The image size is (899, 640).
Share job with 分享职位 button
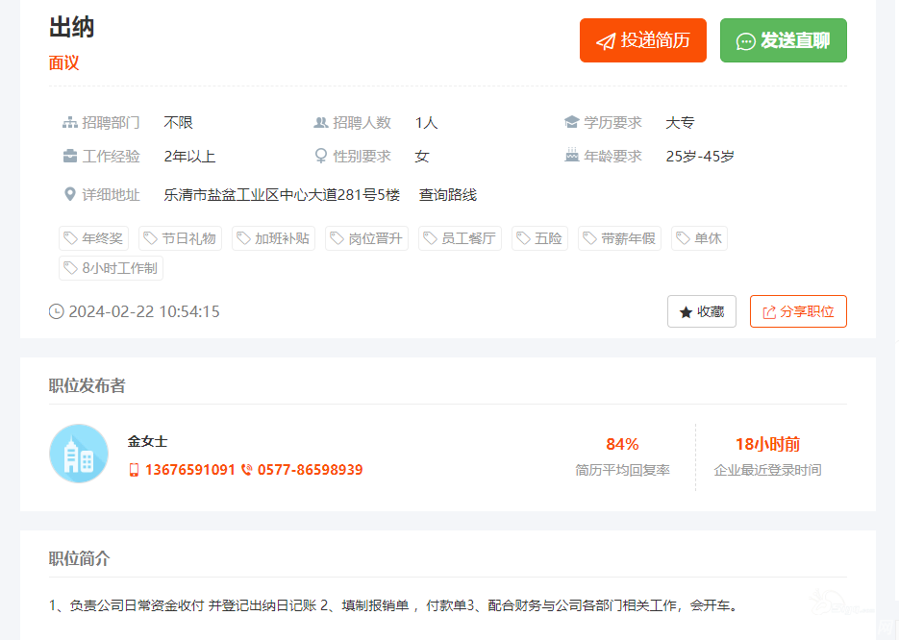pyautogui.click(x=798, y=311)
